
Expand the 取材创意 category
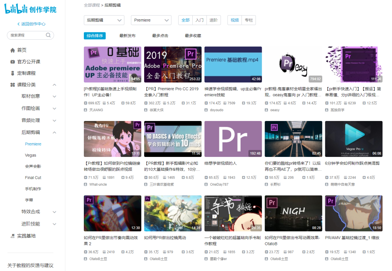(x=54, y=97)
